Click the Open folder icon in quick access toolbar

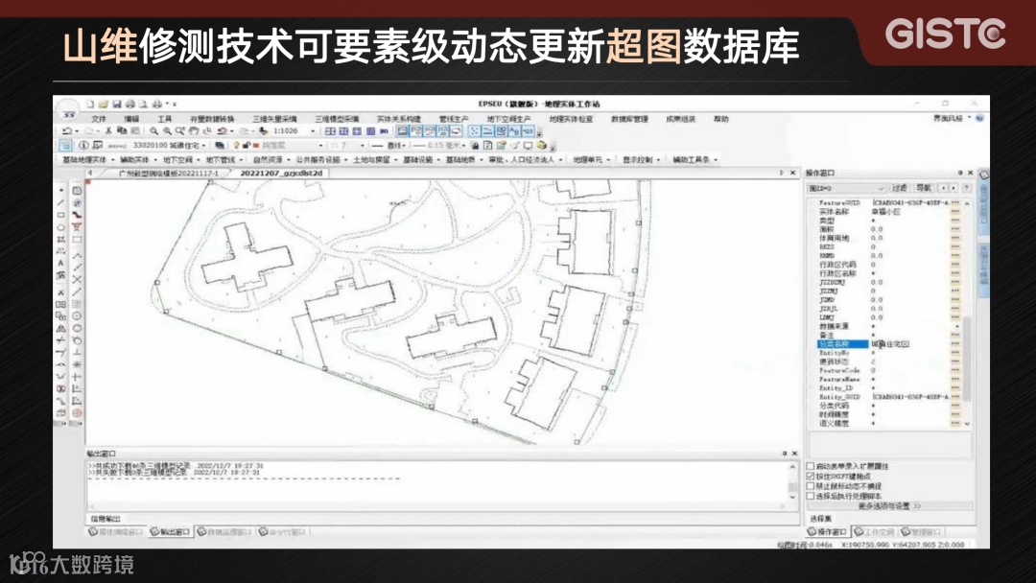[104, 104]
